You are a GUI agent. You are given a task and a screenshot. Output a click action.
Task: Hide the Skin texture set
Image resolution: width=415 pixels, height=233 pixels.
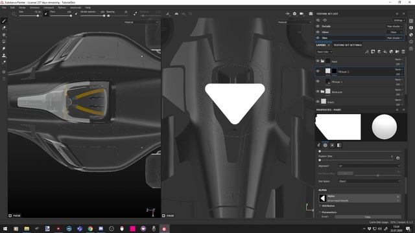click(318, 38)
